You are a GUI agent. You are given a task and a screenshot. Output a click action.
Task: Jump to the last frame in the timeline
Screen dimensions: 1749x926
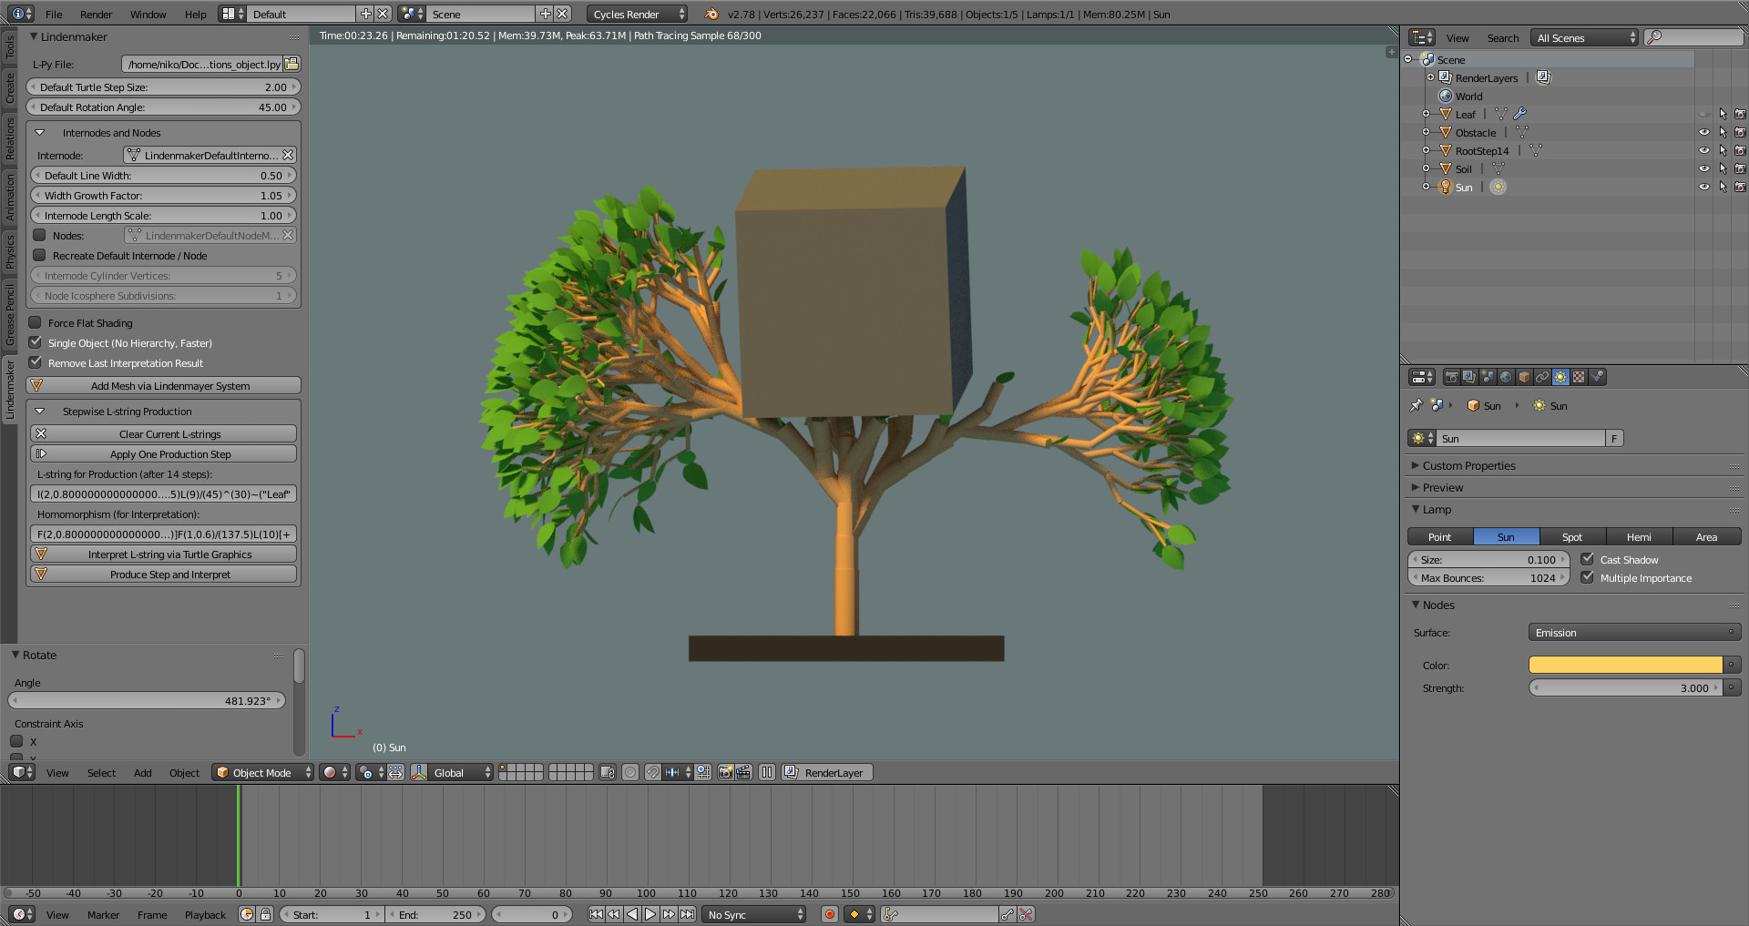pyautogui.click(x=687, y=914)
